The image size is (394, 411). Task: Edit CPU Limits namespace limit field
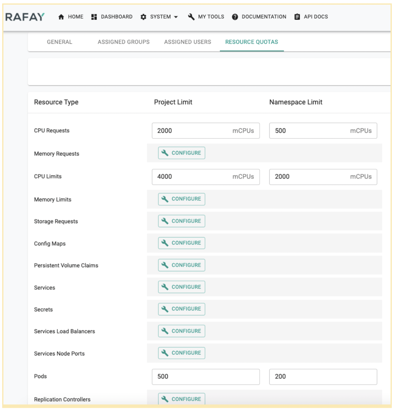click(x=323, y=177)
